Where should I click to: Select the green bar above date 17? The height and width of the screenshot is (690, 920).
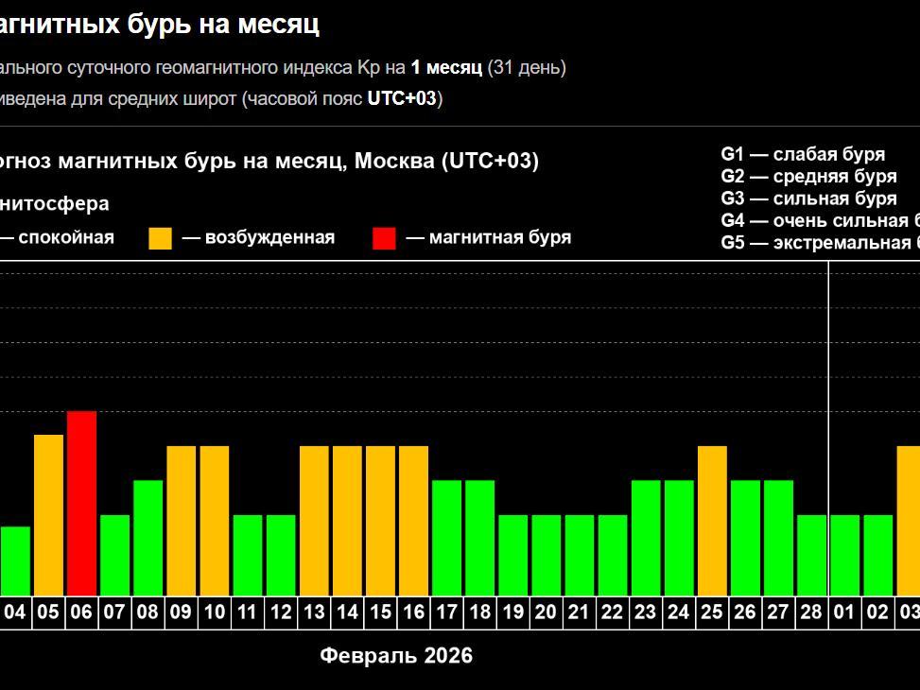click(x=446, y=538)
